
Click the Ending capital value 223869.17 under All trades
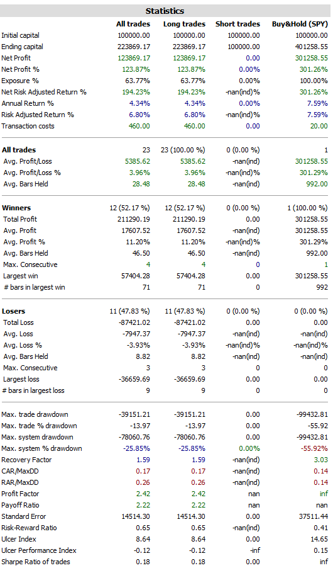pyautogui.click(x=133, y=47)
